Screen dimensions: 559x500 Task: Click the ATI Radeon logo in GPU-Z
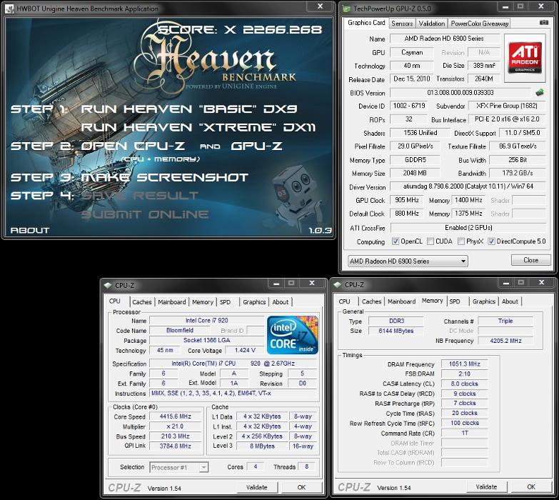coord(525,57)
